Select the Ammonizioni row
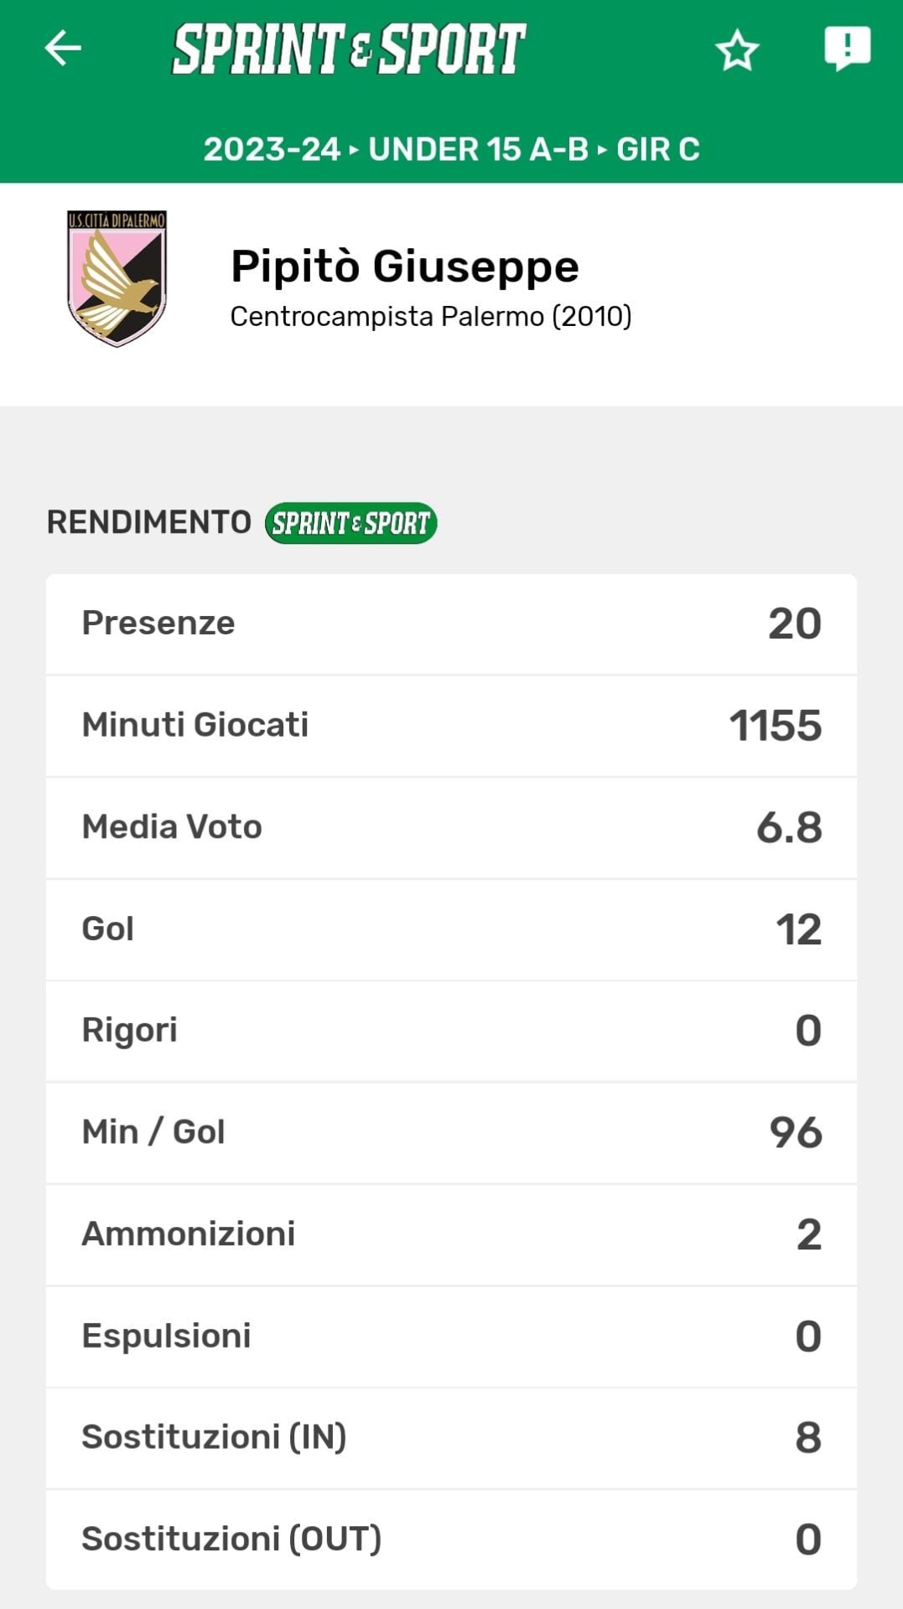 click(451, 1234)
